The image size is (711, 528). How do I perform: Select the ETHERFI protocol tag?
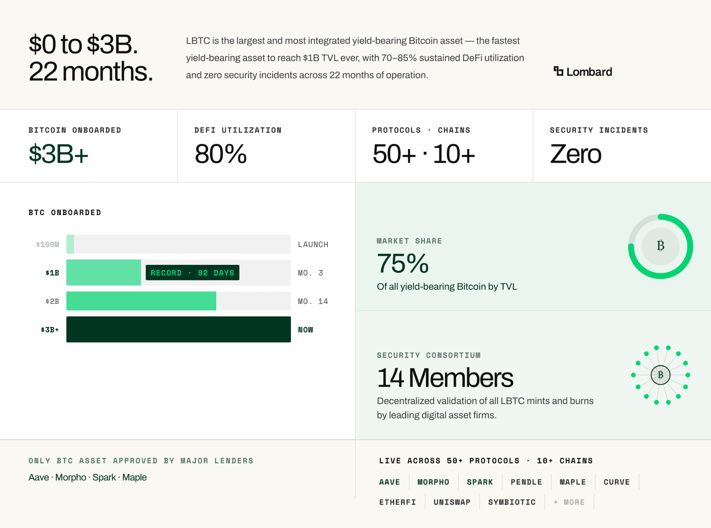point(398,502)
